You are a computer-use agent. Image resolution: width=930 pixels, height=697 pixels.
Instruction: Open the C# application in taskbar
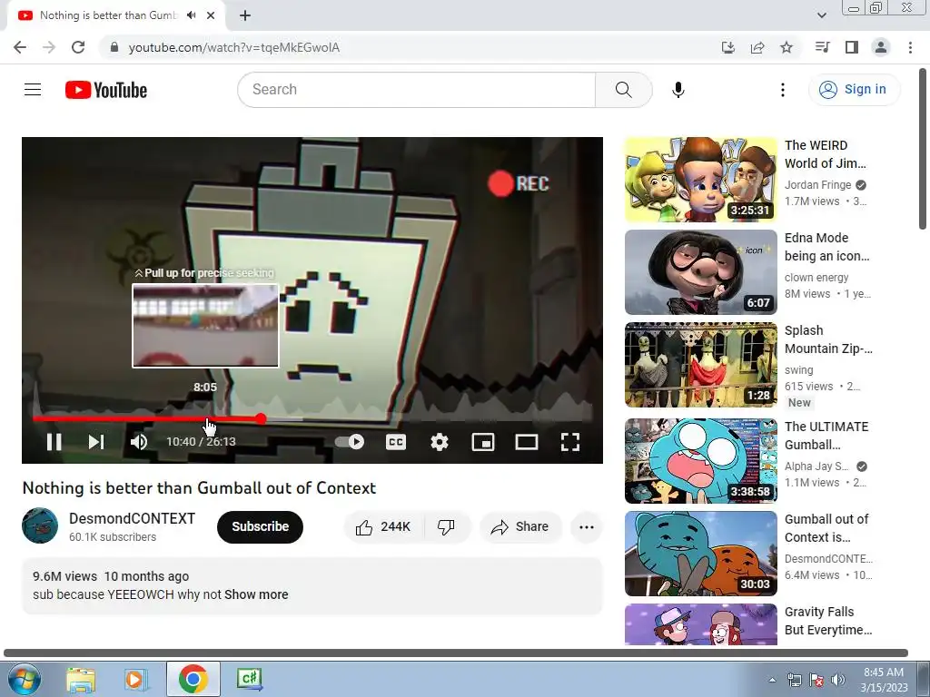click(249, 679)
